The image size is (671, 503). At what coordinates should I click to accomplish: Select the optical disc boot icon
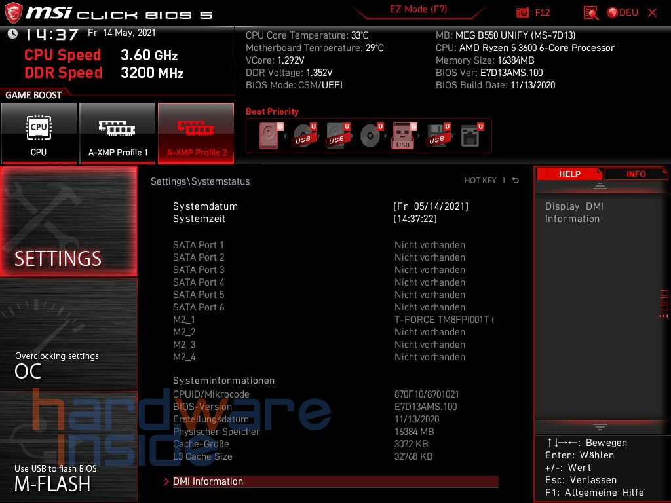(x=370, y=134)
